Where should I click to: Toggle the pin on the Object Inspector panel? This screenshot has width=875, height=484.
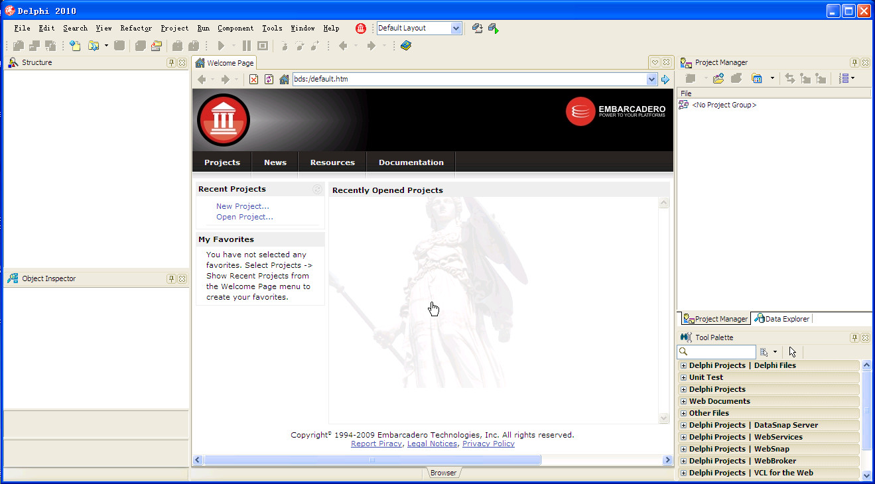(171, 278)
